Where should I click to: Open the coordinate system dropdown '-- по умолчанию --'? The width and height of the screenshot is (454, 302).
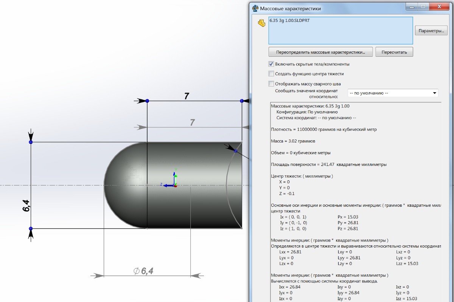click(392, 93)
